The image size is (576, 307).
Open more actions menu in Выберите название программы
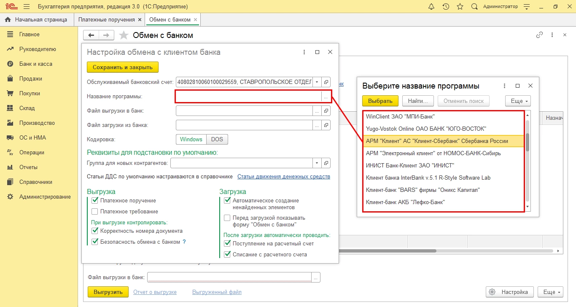click(504, 86)
